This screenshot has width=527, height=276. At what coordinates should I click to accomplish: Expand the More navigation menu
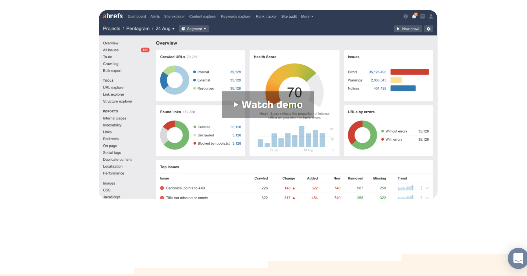click(x=307, y=16)
